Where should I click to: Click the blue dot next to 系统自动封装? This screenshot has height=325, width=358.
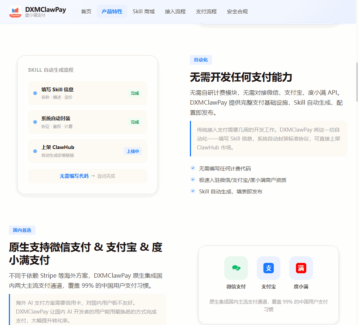35,122
